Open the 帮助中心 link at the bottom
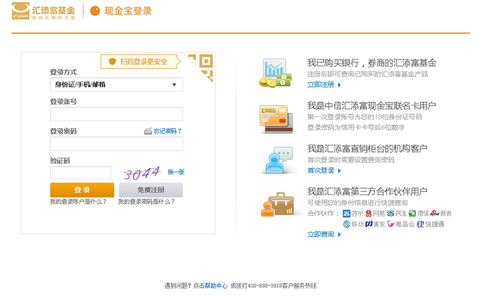 [216, 286]
